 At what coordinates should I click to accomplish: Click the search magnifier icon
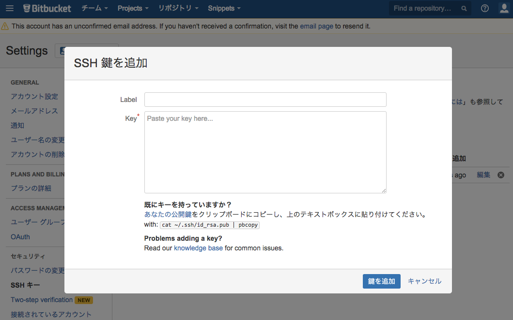pos(463,8)
